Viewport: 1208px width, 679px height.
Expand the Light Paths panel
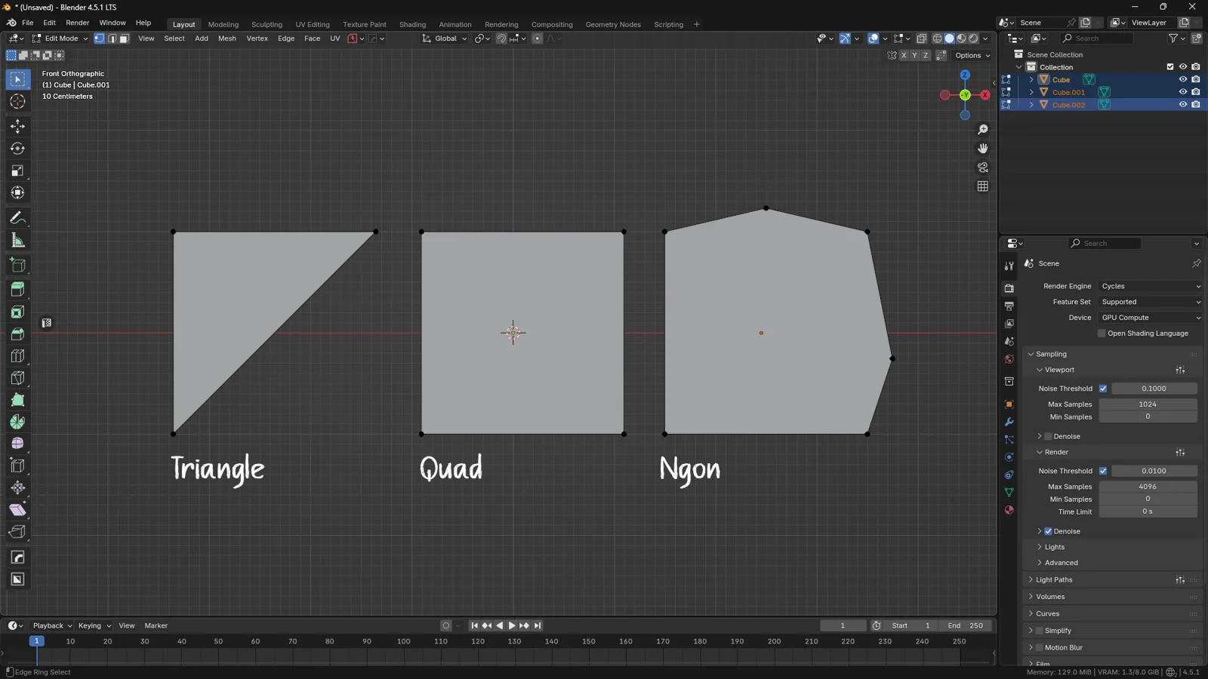coord(1054,579)
